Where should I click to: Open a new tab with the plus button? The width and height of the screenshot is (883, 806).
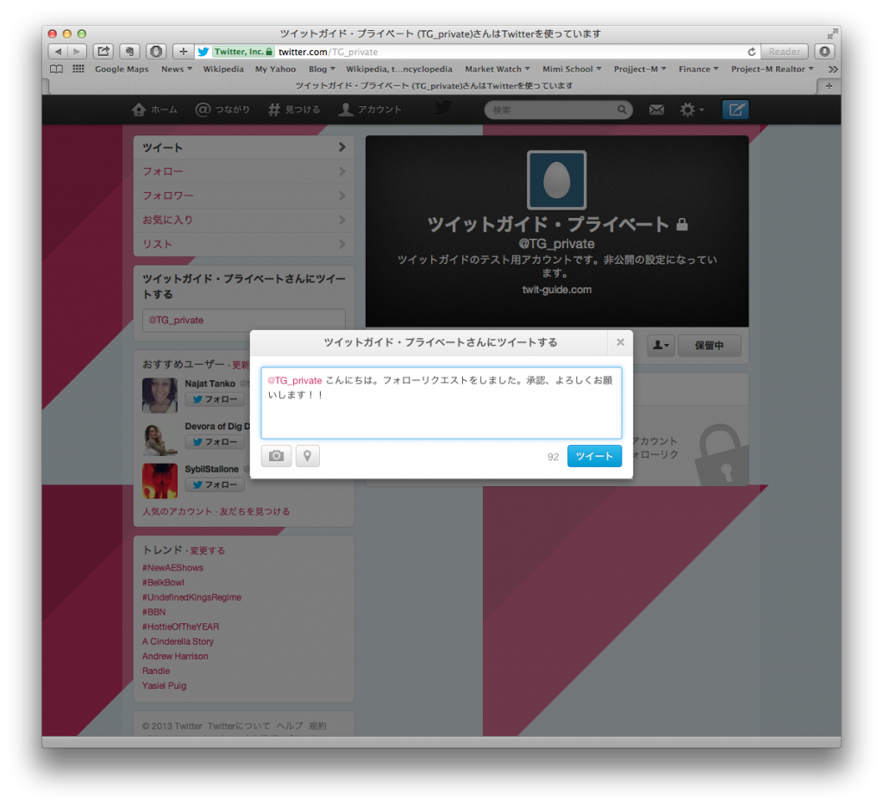tap(829, 86)
